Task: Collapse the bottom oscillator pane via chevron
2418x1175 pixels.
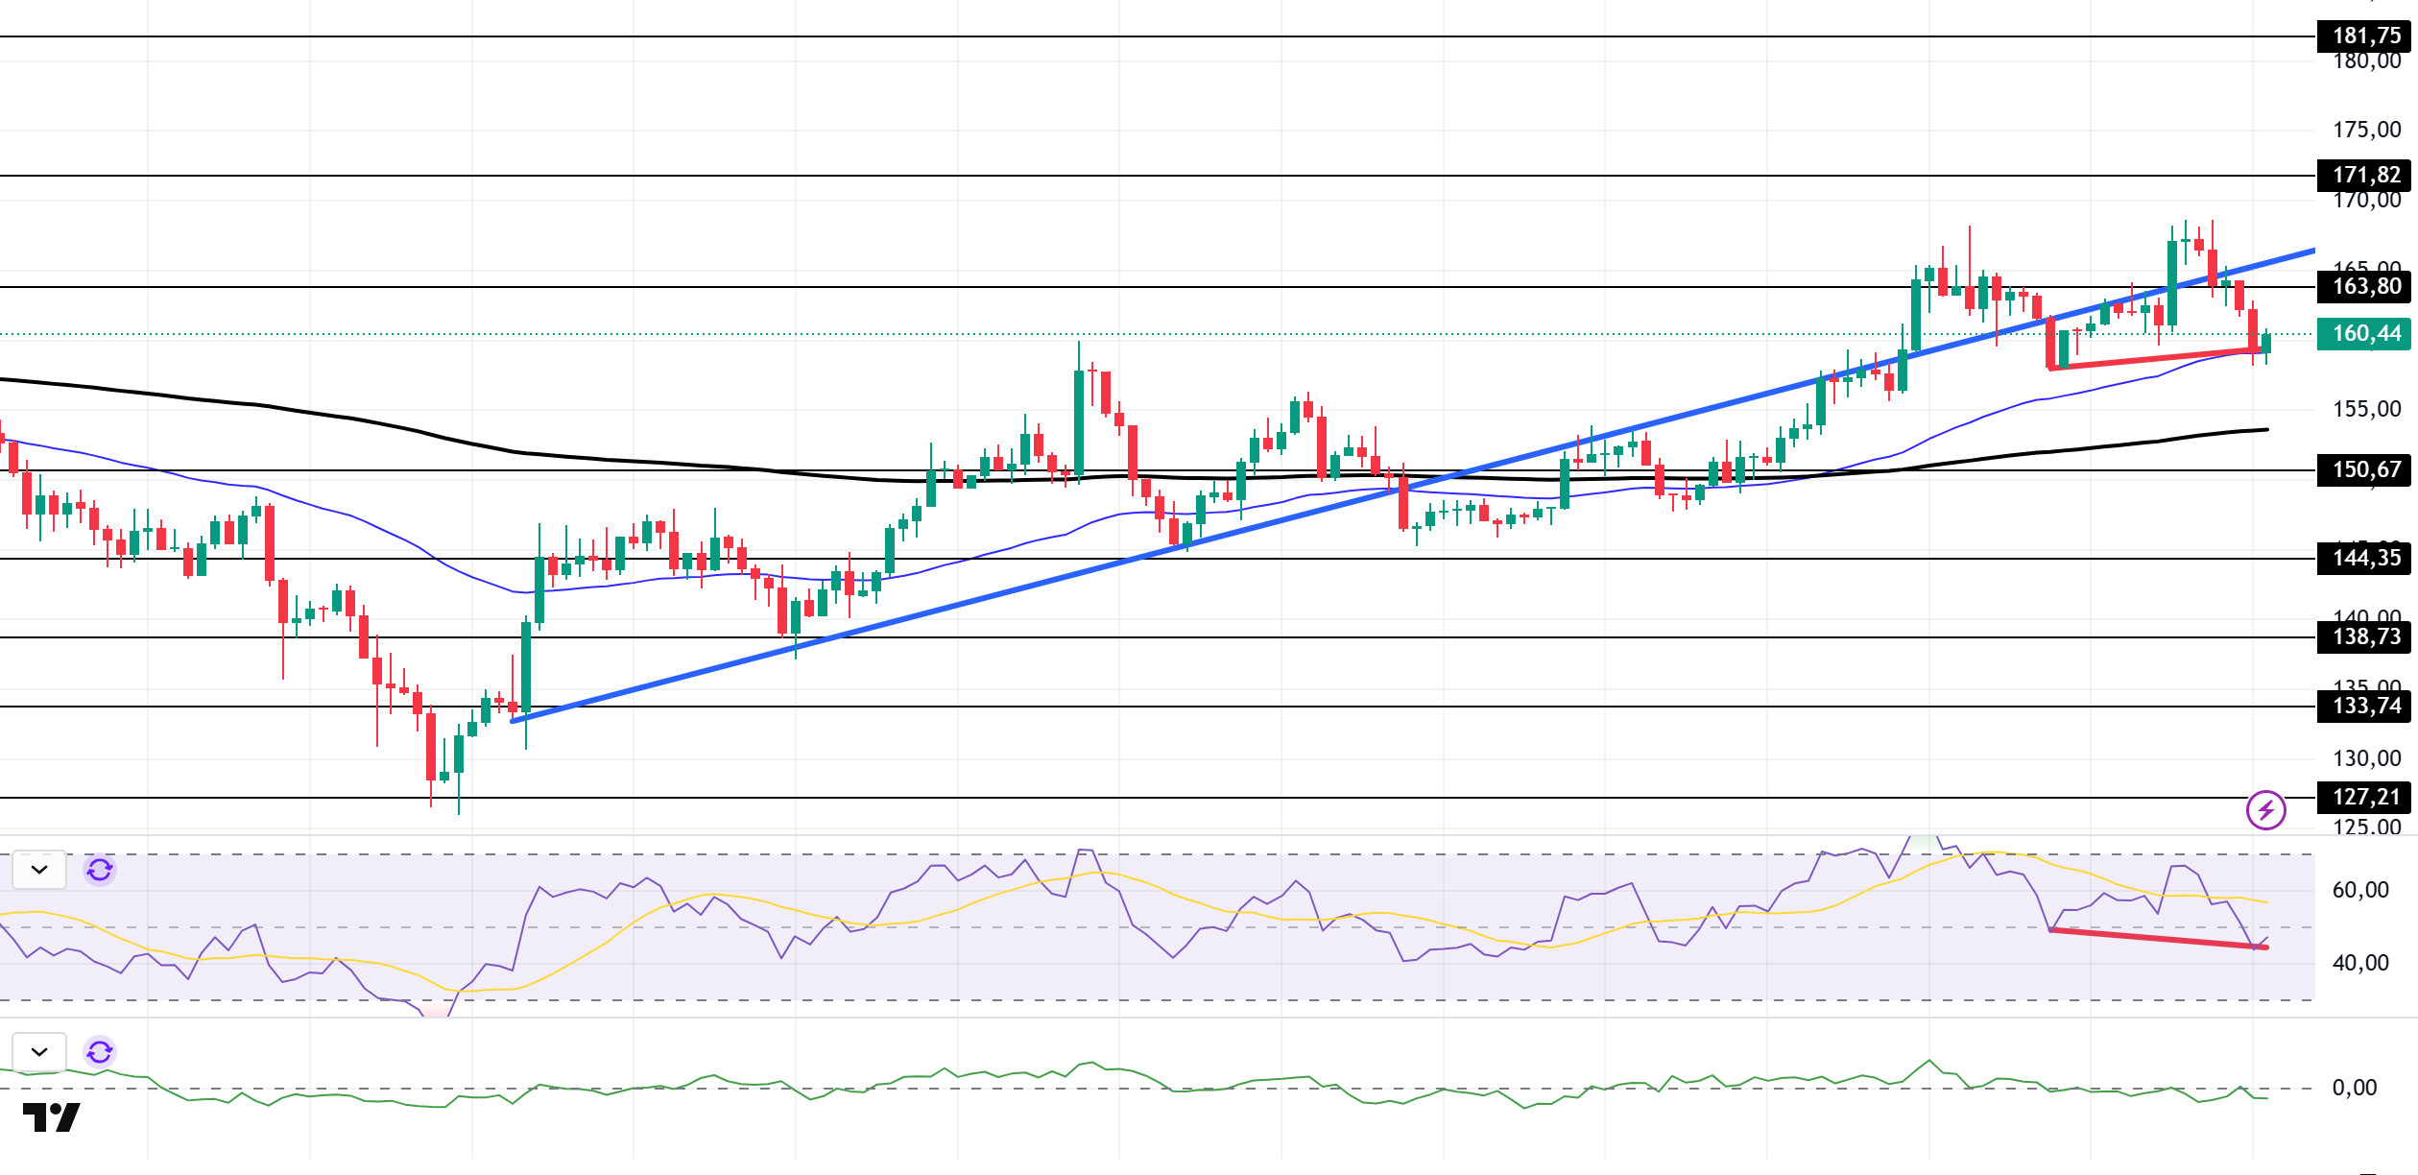Action: tap(39, 1052)
